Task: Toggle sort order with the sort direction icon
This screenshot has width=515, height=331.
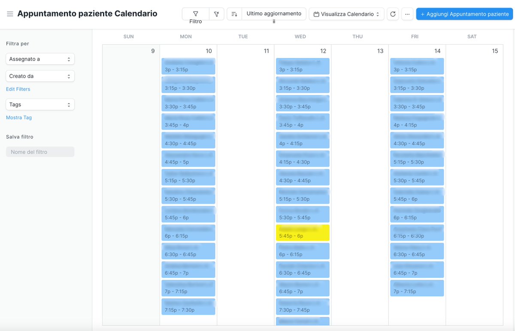Action: click(x=234, y=14)
